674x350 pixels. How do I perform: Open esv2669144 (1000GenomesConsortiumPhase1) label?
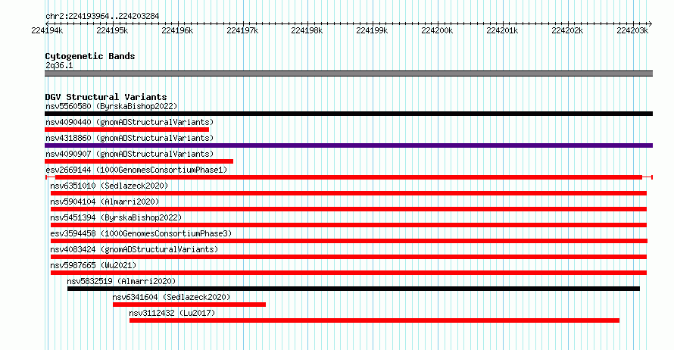pos(136,170)
